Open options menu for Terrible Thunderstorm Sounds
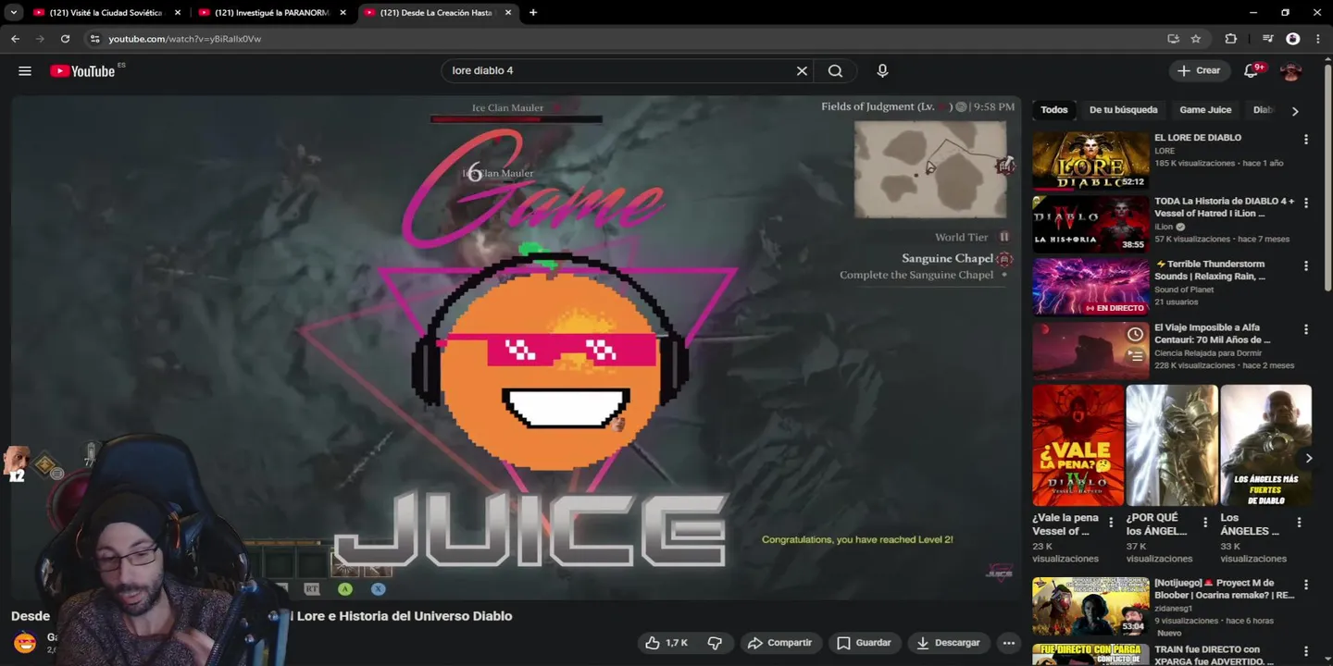The height and width of the screenshot is (666, 1333). coord(1306,265)
